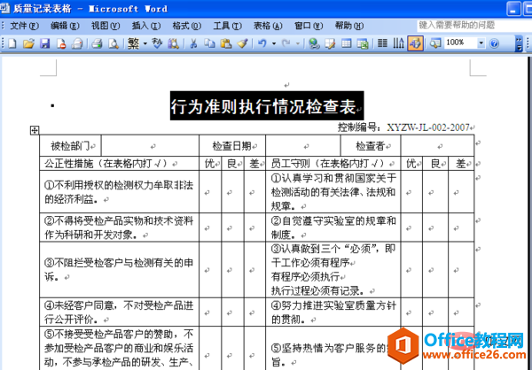Click empty cell right of 被检部门
The width and height of the screenshot is (532, 370).
click(x=150, y=146)
